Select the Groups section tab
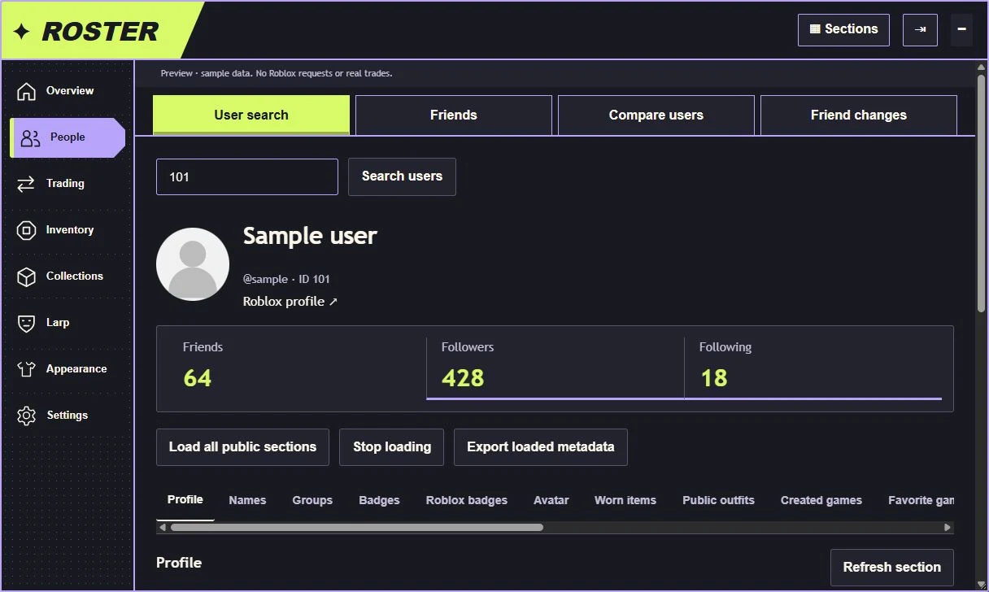The width and height of the screenshot is (989, 592). pos(312,500)
